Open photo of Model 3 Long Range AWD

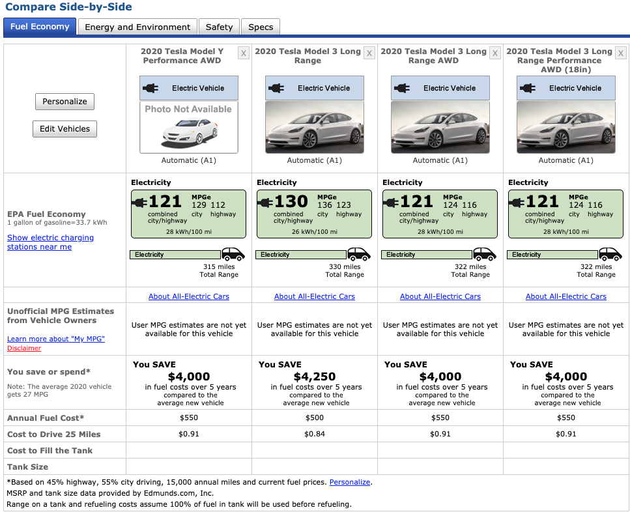tap(440, 127)
